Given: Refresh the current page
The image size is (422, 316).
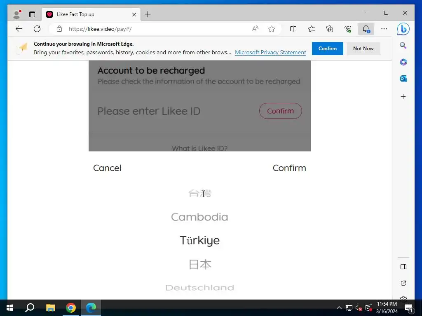Looking at the screenshot, I should (x=37, y=29).
